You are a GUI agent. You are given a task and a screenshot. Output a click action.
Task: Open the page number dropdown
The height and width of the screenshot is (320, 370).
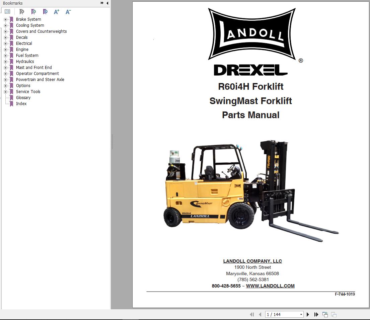tap(301, 314)
